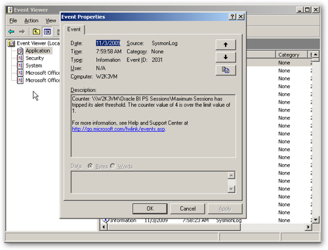Maximize the Event Viewer window
This screenshot has width=328, height=250.
point(308,10)
